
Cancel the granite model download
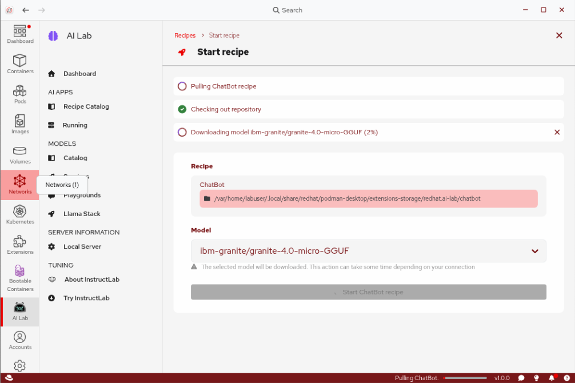557,132
